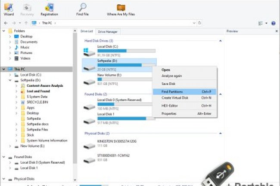Click This PC in address bar
280x186 pixels.
47,23
